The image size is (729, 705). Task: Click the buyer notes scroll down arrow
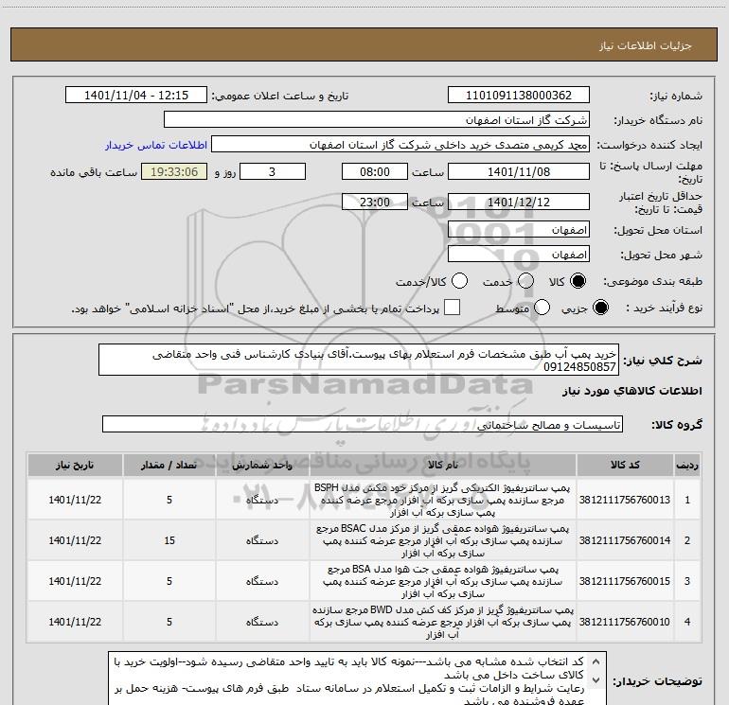[x=595, y=679]
